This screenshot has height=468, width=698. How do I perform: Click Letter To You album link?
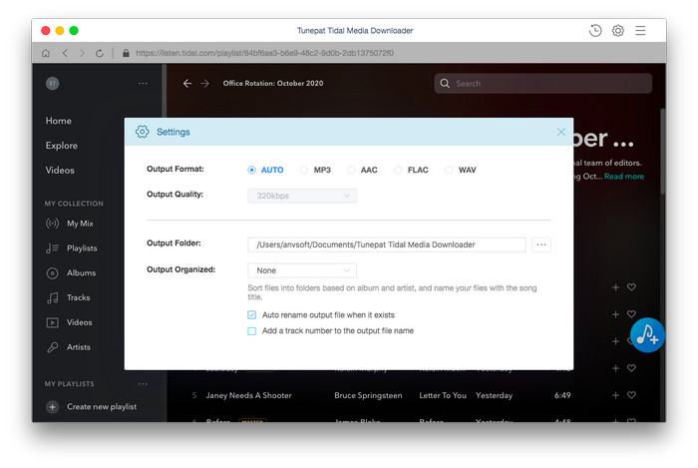point(443,395)
